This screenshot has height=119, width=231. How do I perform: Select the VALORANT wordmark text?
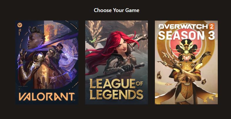47,96
